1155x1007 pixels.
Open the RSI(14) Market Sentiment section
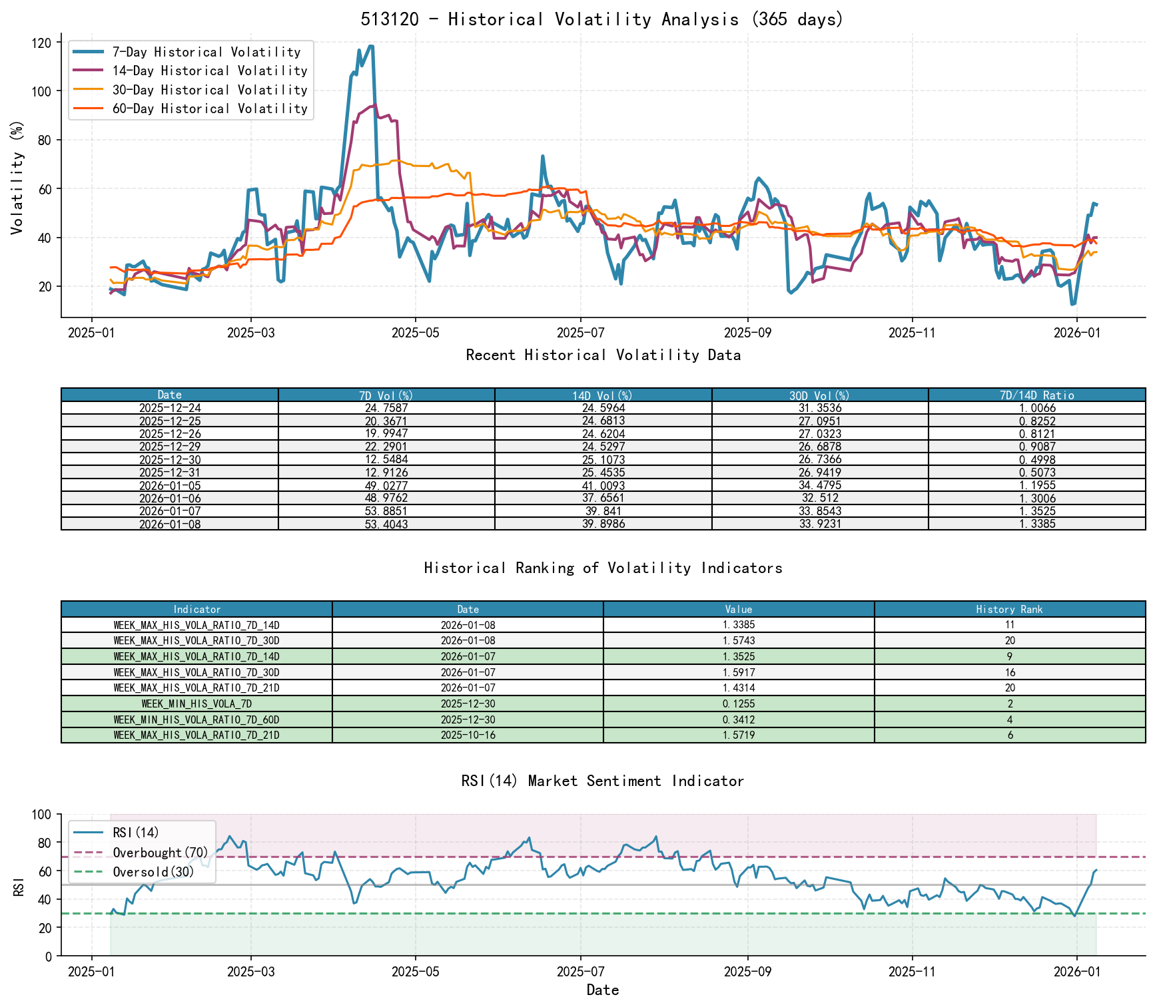pos(603,781)
